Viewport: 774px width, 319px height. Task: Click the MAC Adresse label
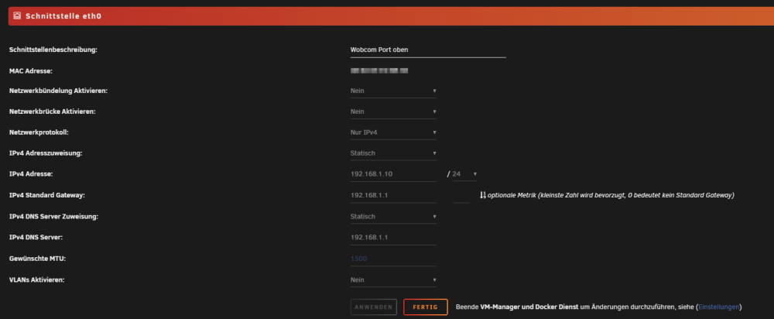point(31,71)
